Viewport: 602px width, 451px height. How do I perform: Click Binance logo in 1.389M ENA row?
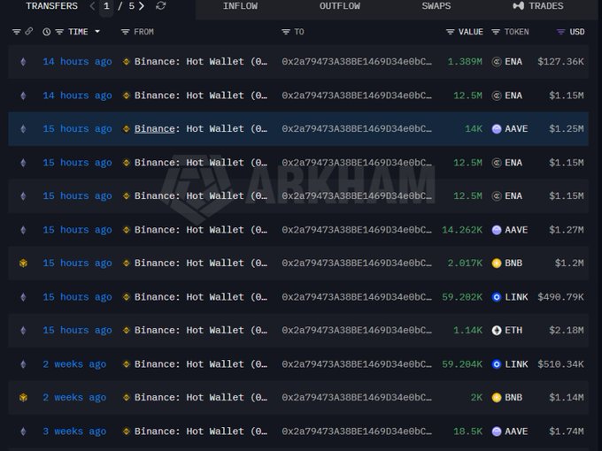(126, 62)
